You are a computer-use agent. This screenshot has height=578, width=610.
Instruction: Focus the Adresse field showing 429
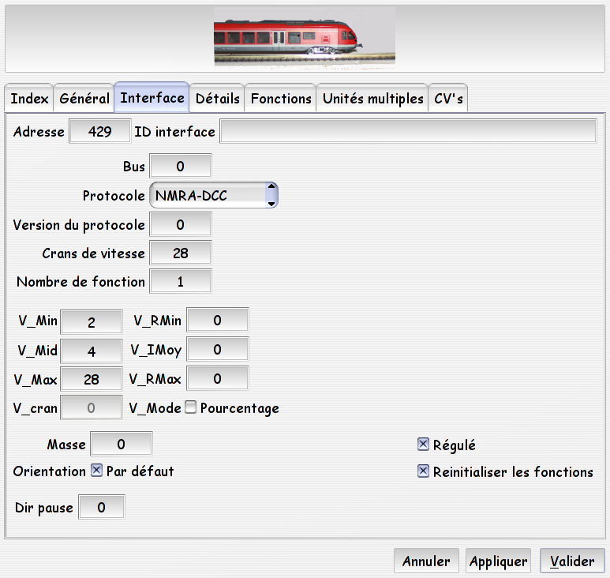(x=100, y=132)
